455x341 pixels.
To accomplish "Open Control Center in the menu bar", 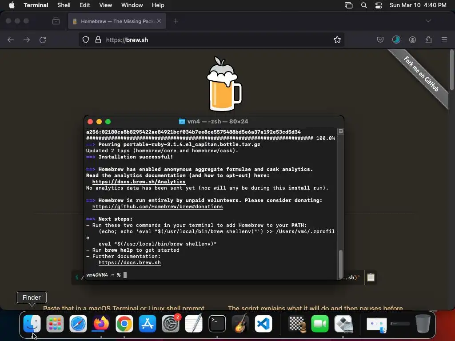I will point(379,5).
